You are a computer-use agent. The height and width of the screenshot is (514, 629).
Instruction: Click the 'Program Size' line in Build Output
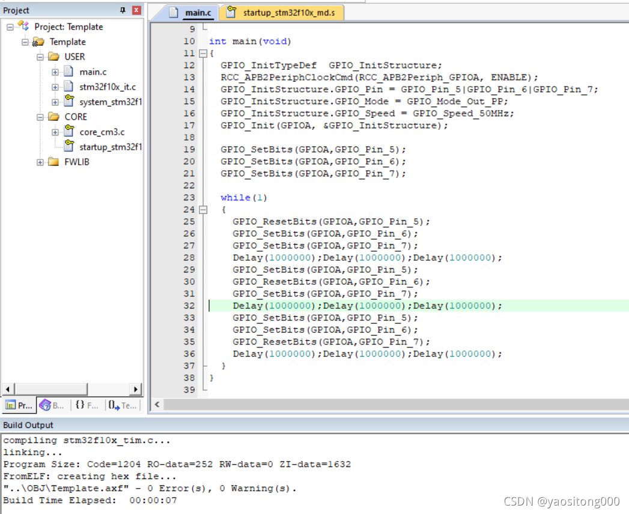click(x=177, y=464)
